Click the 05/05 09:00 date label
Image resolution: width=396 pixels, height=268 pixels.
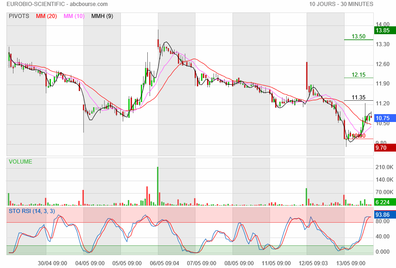[127, 263]
